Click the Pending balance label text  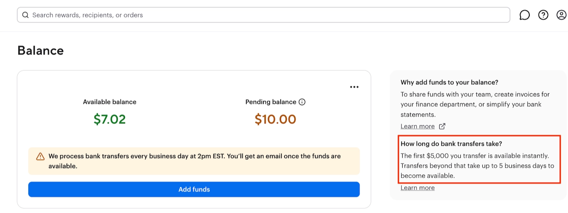point(271,102)
